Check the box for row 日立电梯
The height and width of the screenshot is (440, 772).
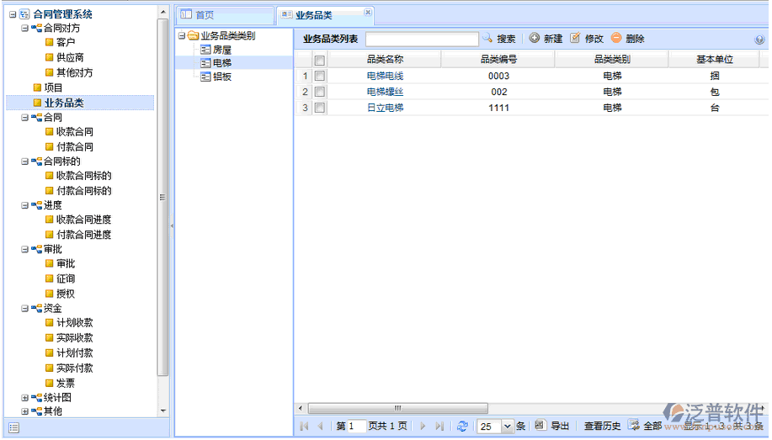coord(320,108)
